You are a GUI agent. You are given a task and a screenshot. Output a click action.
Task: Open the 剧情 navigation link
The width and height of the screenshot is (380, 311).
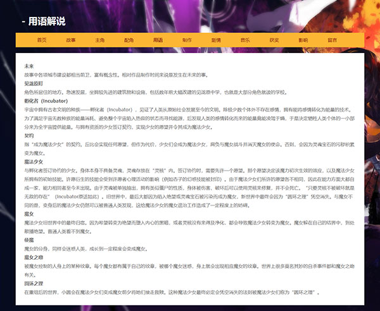[216, 40]
